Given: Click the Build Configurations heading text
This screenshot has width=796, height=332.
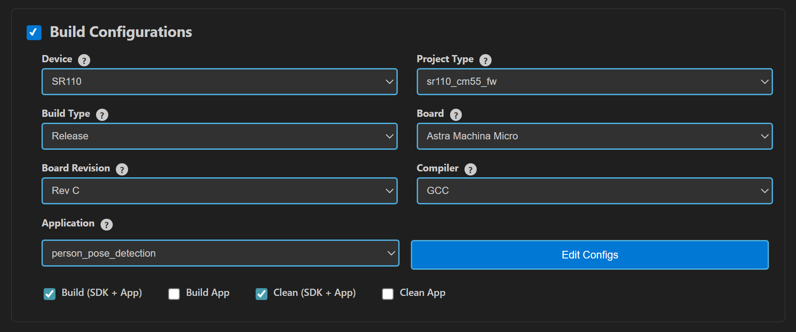Looking at the screenshot, I should [x=121, y=32].
